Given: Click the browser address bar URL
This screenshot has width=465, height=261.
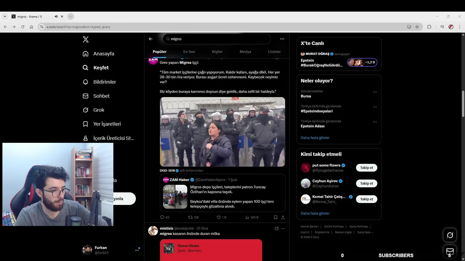Looking at the screenshot, I should tap(78, 27).
